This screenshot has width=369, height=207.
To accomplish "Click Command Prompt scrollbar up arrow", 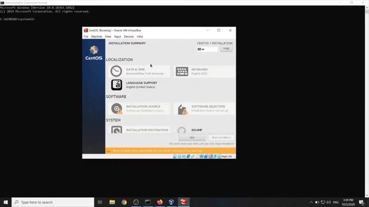I will [367, 7].
